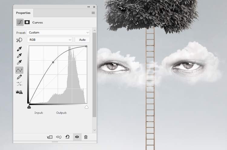Select the on-image targeted adjustment tool
The height and width of the screenshot is (150, 227).
(x=19, y=40)
